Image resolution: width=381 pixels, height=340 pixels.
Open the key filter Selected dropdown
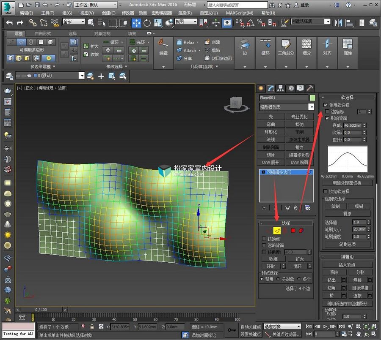click(x=282, y=326)
